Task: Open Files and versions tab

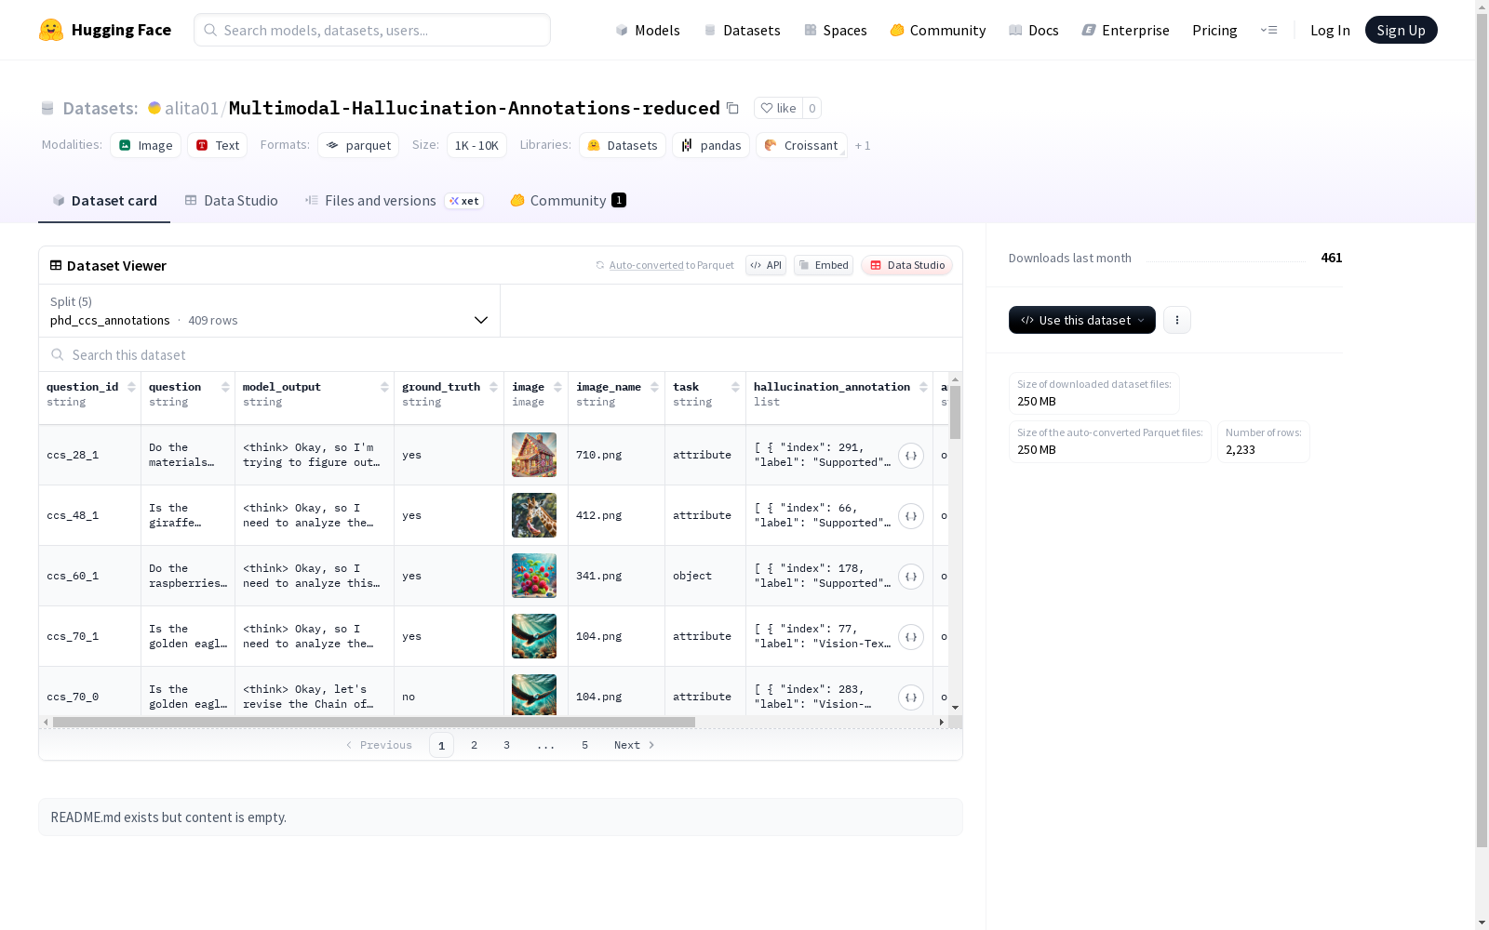Action: (394, 201)
